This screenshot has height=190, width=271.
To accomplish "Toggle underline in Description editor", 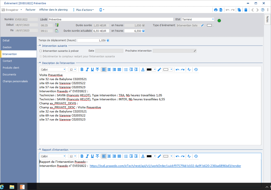I will click(92, 69).
